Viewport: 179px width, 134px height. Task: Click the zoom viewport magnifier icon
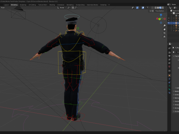[x=164, y=26]
